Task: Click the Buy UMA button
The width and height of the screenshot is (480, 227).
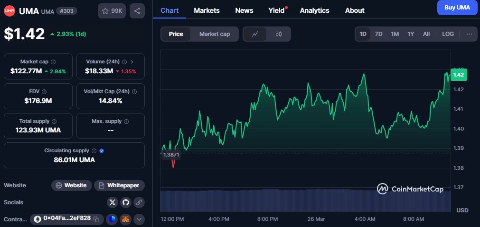Action: click(457, 8)
